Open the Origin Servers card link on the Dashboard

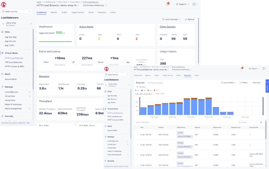point(168,27)
